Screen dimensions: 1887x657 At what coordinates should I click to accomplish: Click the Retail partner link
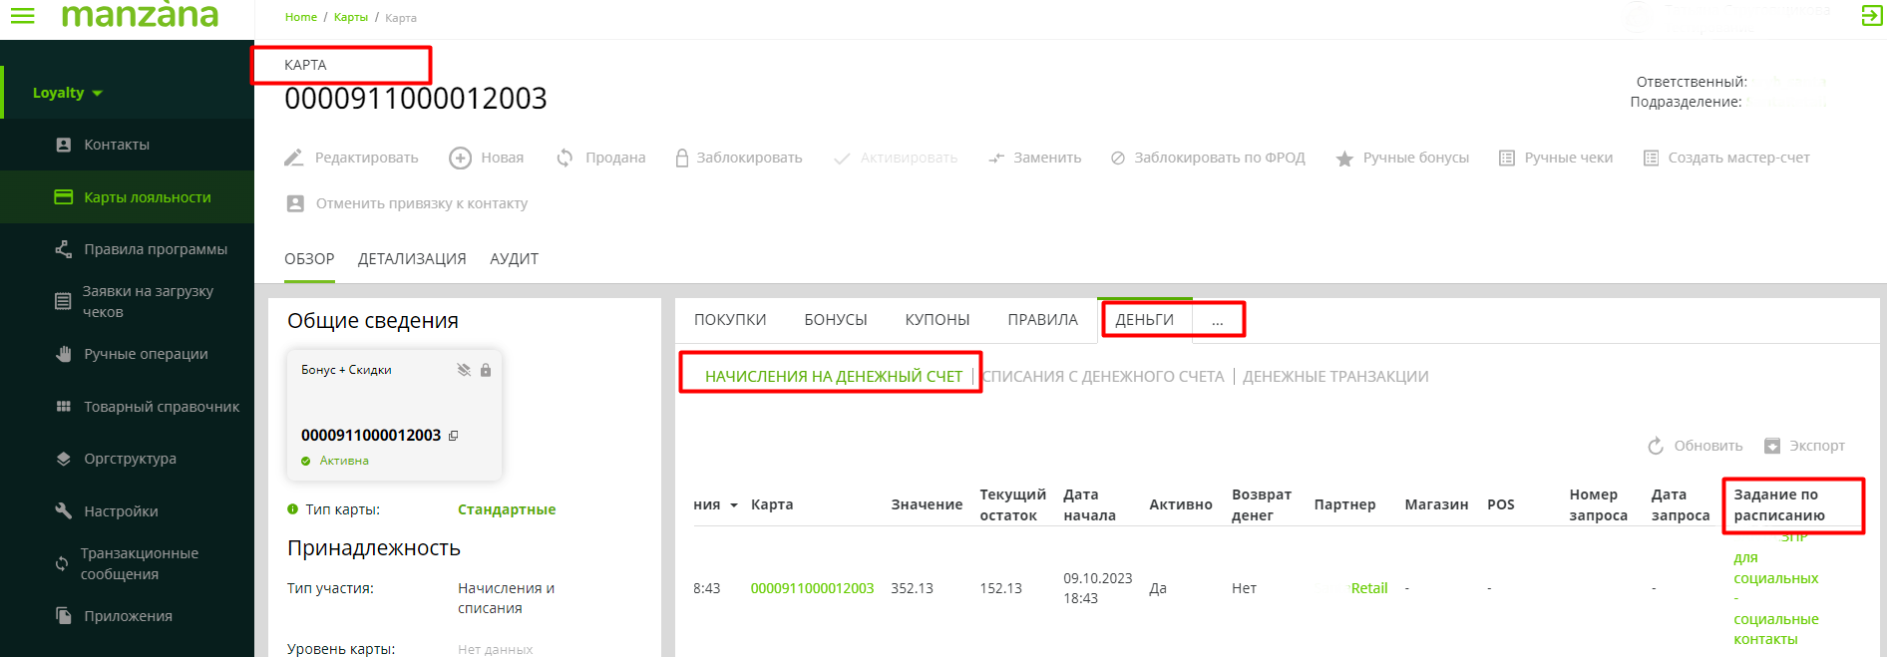pyautogui.click(x=1368, y=588)
